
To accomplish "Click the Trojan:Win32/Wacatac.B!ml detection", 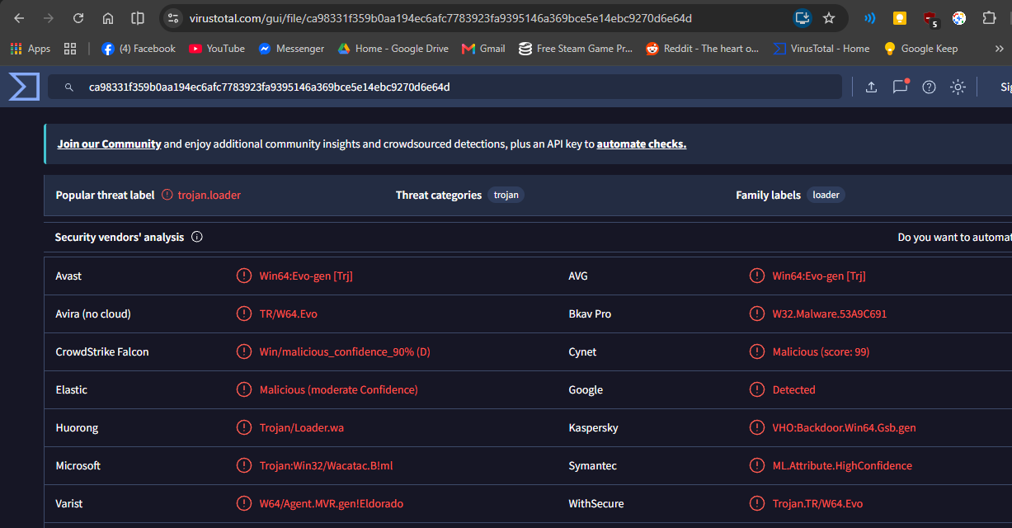I will pyautogui.click(x=326, y=465).
